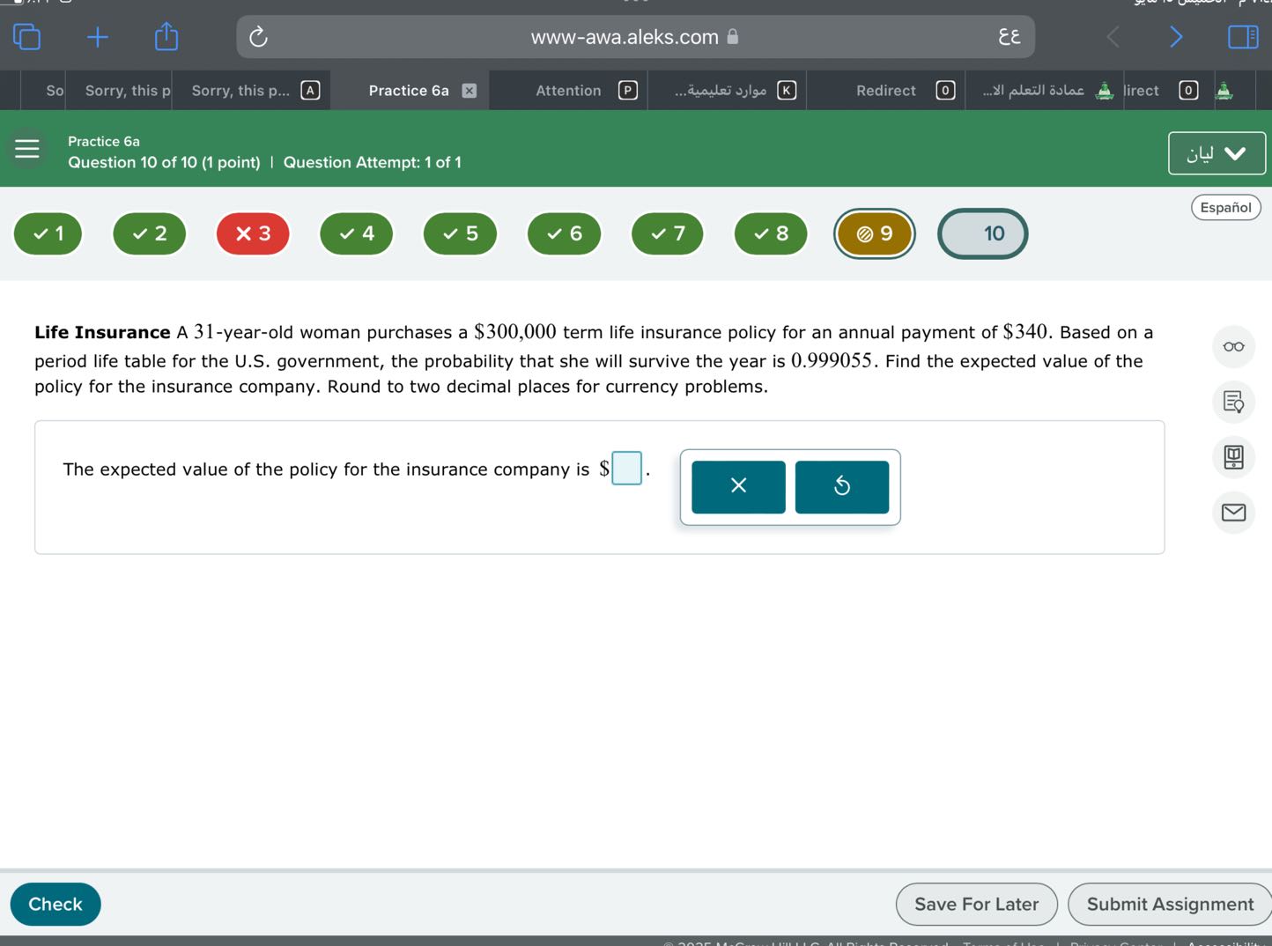The height and width of the screenshot is (946, 1272).
Task: Reload the ALEKS page
Action: (x=258, y=37)
